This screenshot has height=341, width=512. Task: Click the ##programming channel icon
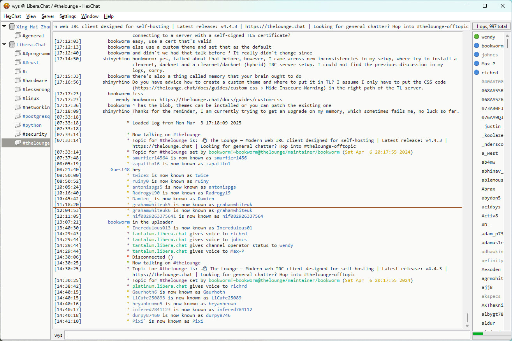tap(18, 54)
